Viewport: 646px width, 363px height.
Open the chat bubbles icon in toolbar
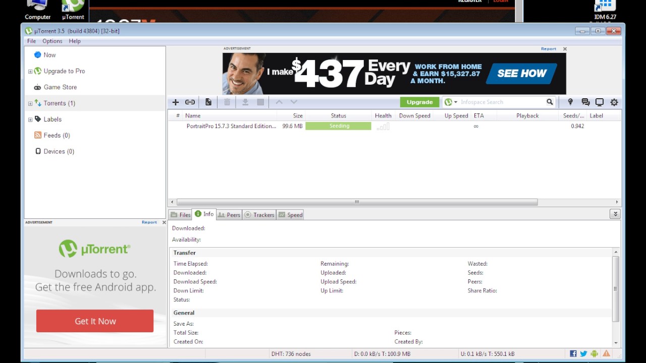pyautogui.click(x=585, y=102)
